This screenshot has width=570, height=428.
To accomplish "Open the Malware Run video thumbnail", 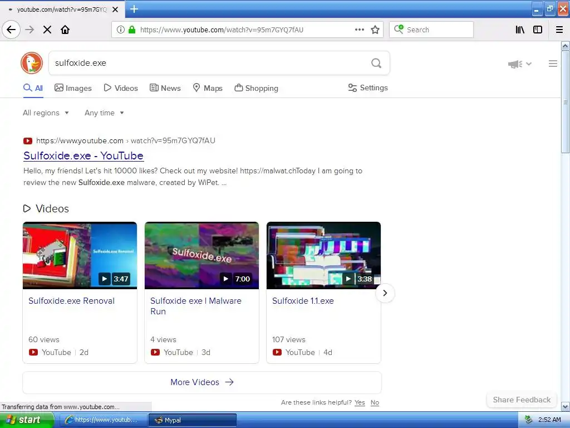I will click(x=202, y=255).
